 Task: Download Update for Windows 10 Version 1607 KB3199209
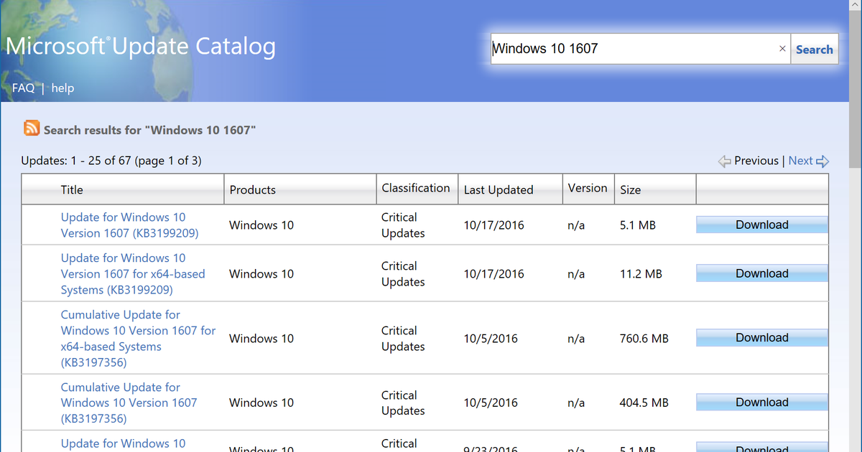761,225
